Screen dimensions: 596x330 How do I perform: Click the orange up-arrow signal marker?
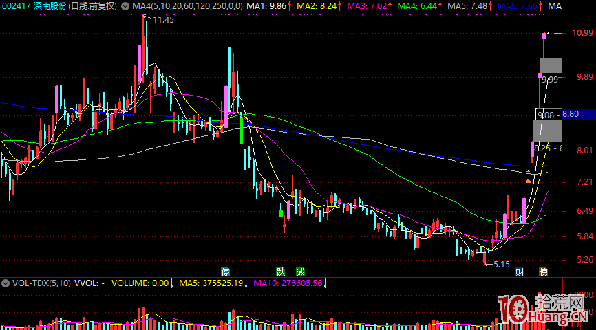click(x=528, y=181)
